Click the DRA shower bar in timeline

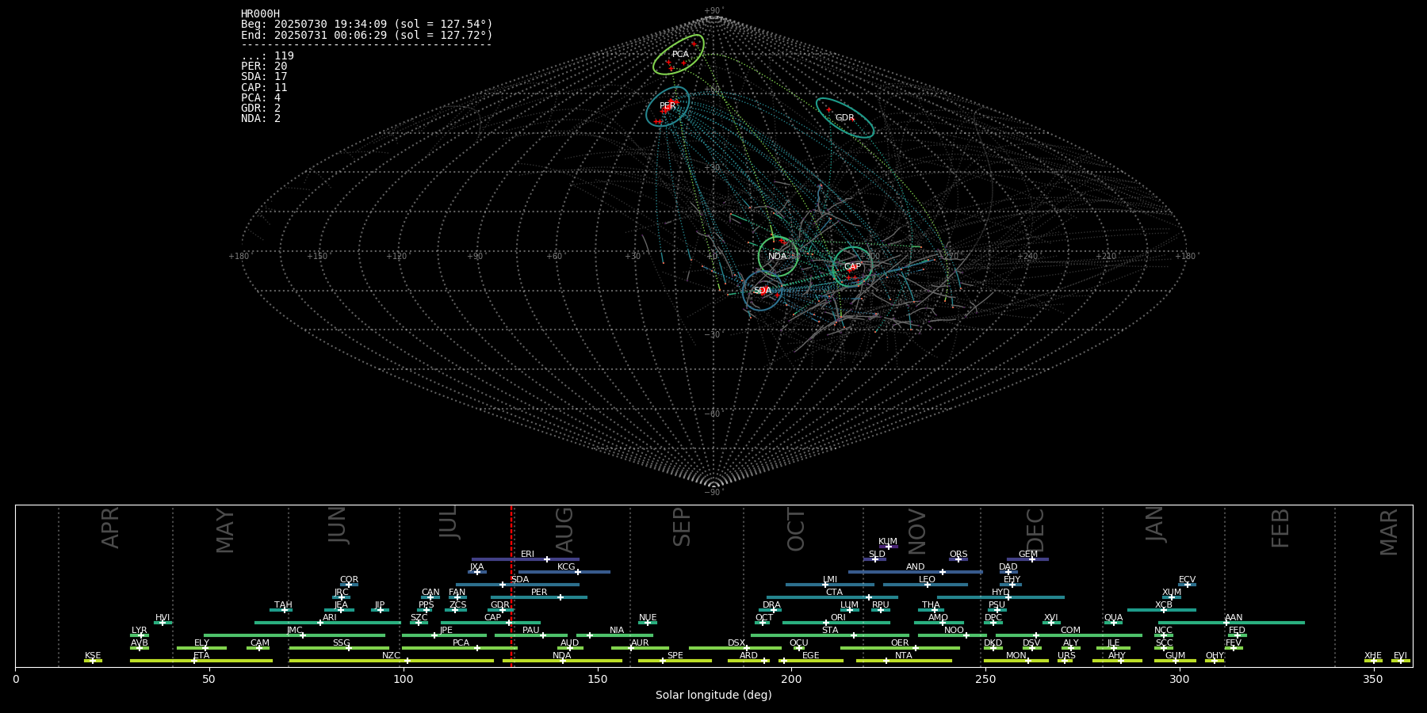(x=770, y=610)
